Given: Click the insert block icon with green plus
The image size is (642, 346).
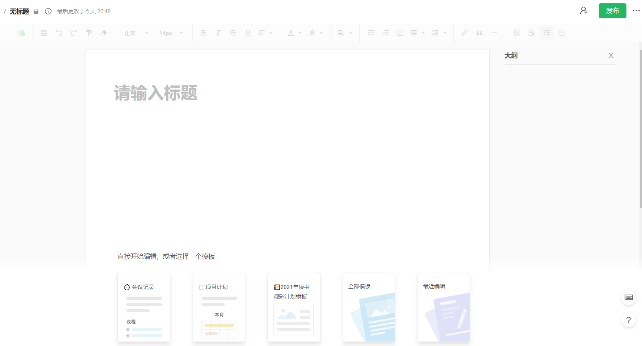Looking at the screenshot, I should click(21, 33).
